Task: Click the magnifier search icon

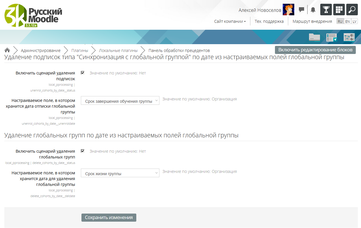Action: (352, 10)
